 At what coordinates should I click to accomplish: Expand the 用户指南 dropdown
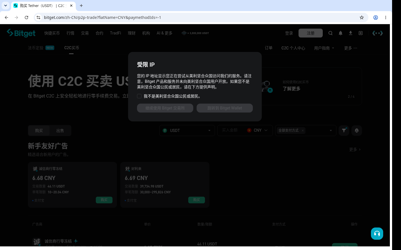[324, 48]
